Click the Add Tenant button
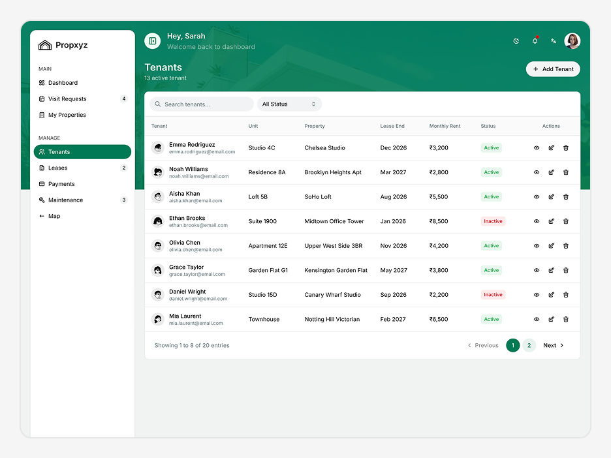 (553, 69)
